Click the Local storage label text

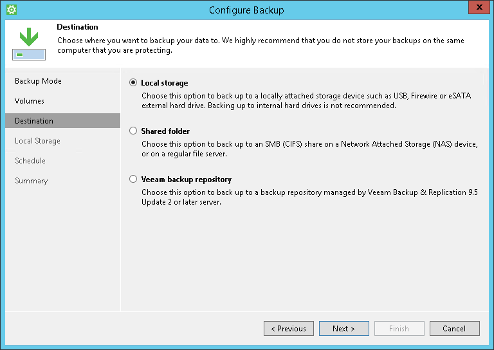(x=165, y=83)
